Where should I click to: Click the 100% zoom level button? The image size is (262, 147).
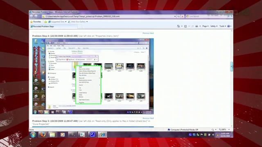223,129
